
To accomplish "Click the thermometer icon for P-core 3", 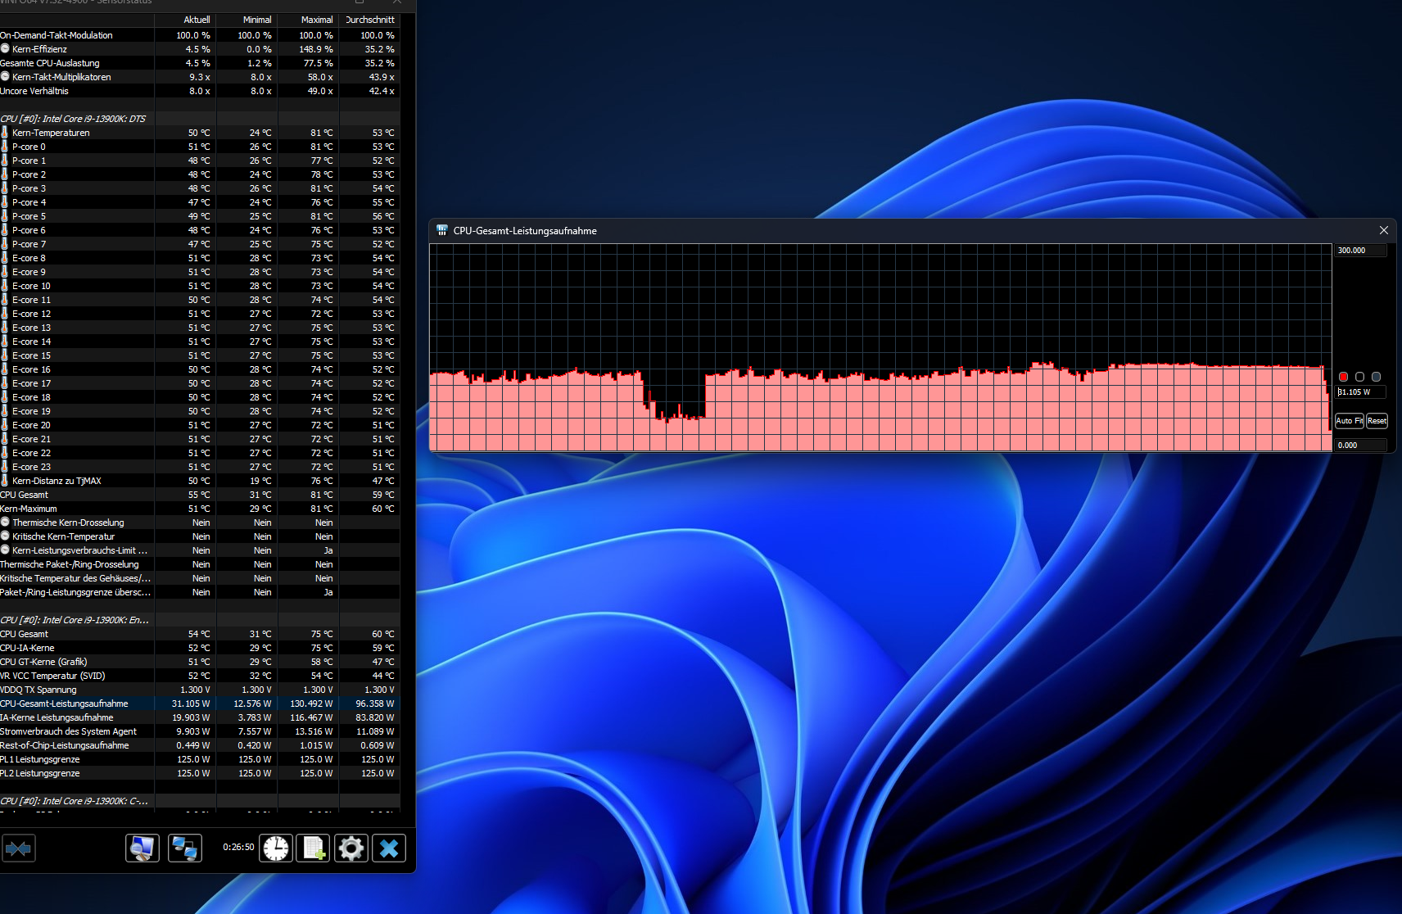I will 5,188.
